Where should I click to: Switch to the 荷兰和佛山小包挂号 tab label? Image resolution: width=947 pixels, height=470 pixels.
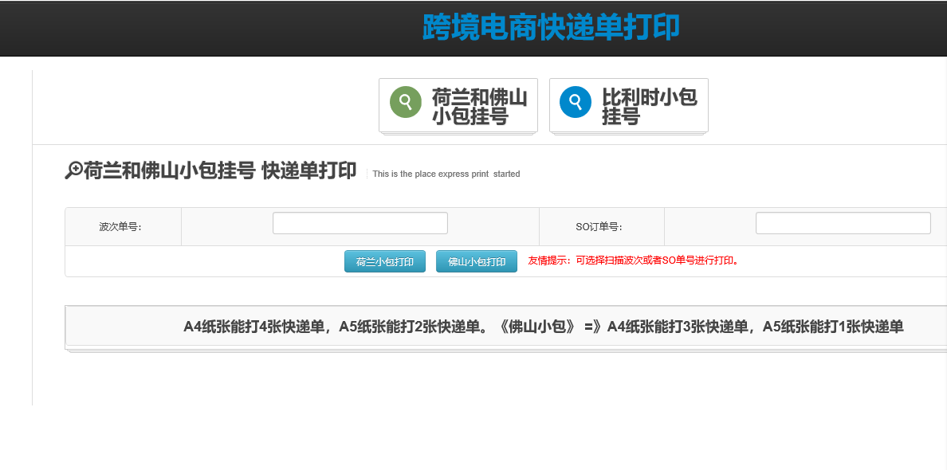click(x=479, y=107)
